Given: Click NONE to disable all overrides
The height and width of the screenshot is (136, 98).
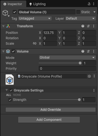Looking at the screenshot, I should tap(17, 95).
